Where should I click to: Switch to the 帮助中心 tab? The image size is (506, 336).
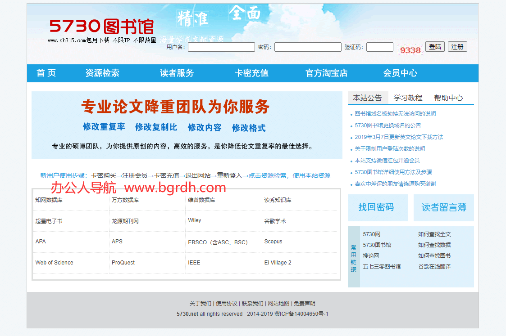tap(448, 98)
